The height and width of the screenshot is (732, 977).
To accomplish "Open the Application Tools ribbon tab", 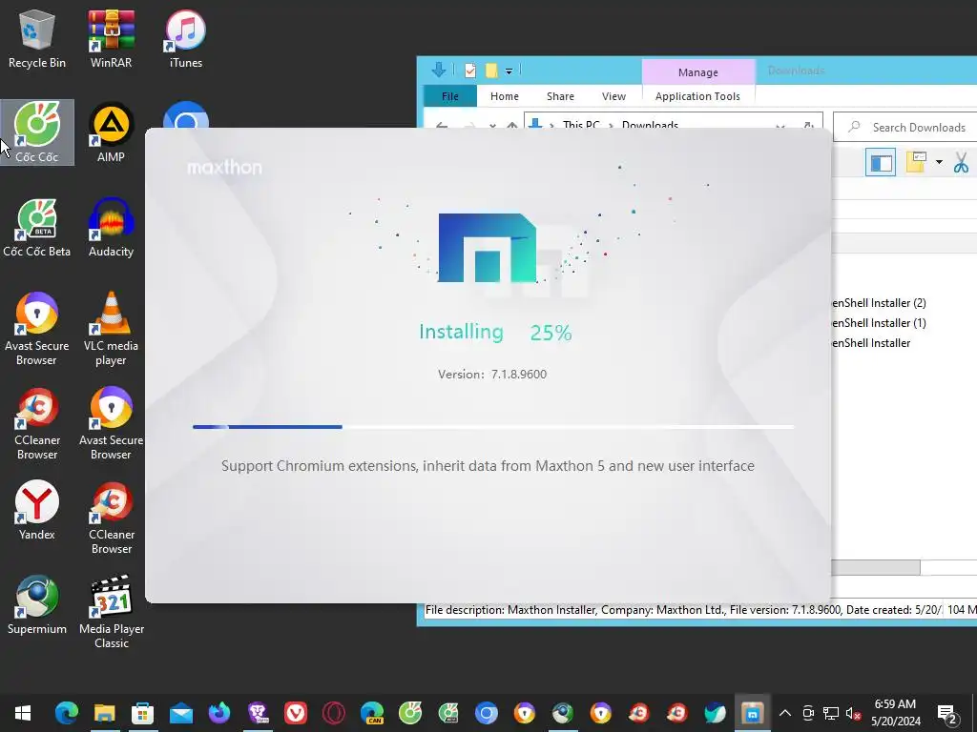I will coord(697,96).
